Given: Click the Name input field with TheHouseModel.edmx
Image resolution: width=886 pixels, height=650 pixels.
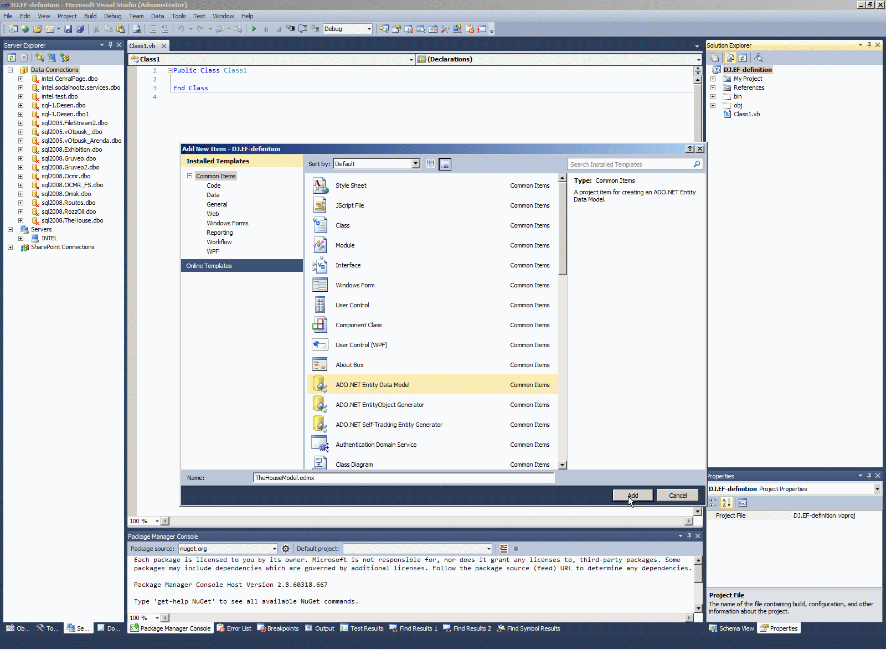Looking at the screenshot, I should pyautogui.click(x=404, y=478).
